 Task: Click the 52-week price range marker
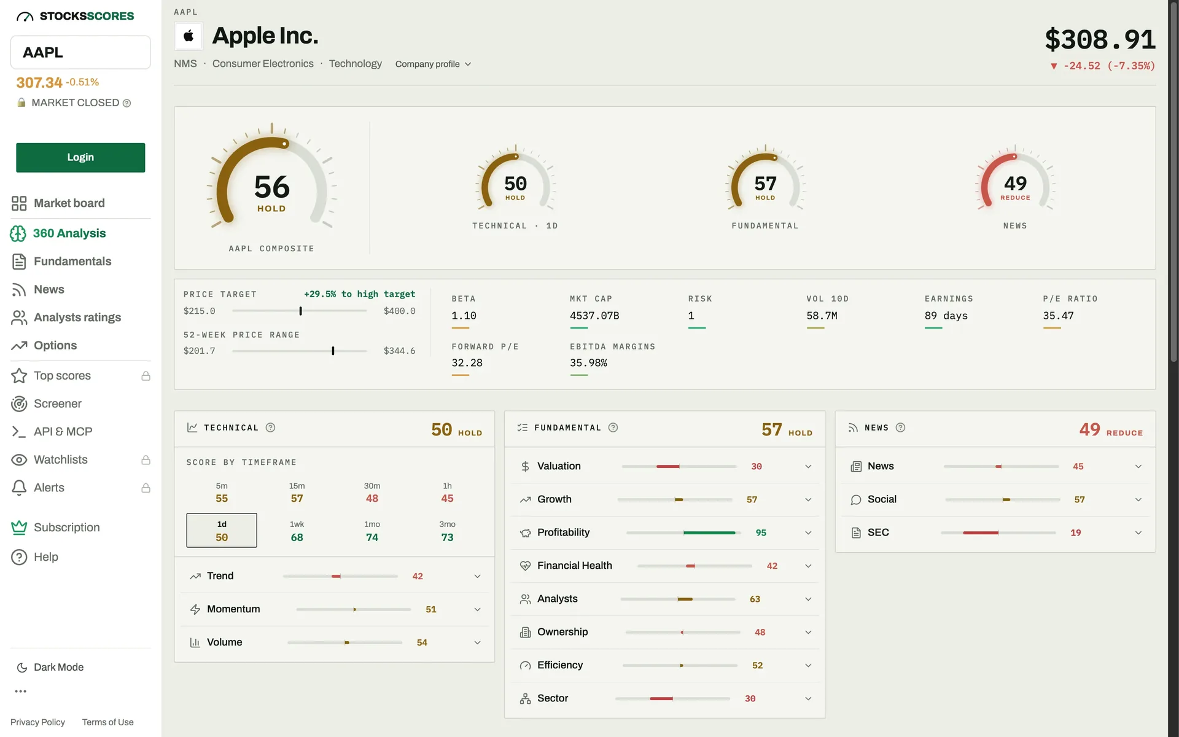(x=333, y=351)
